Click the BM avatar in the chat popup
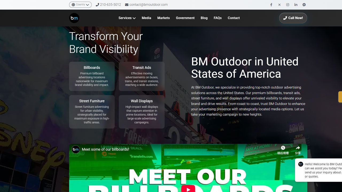 pyautogui.click(x=301, y=164)
